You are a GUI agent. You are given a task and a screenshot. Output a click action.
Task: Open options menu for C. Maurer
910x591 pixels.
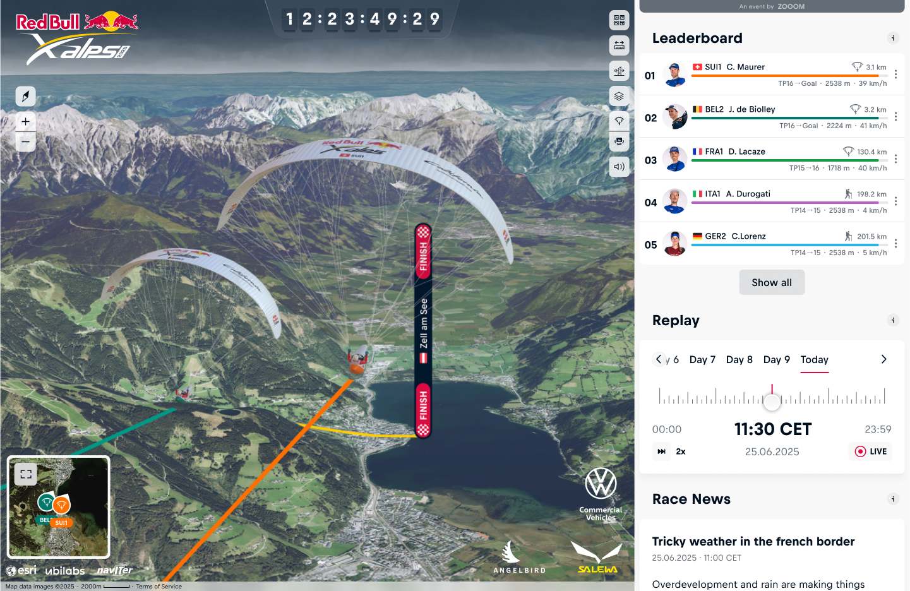click(x=895, y=75)
